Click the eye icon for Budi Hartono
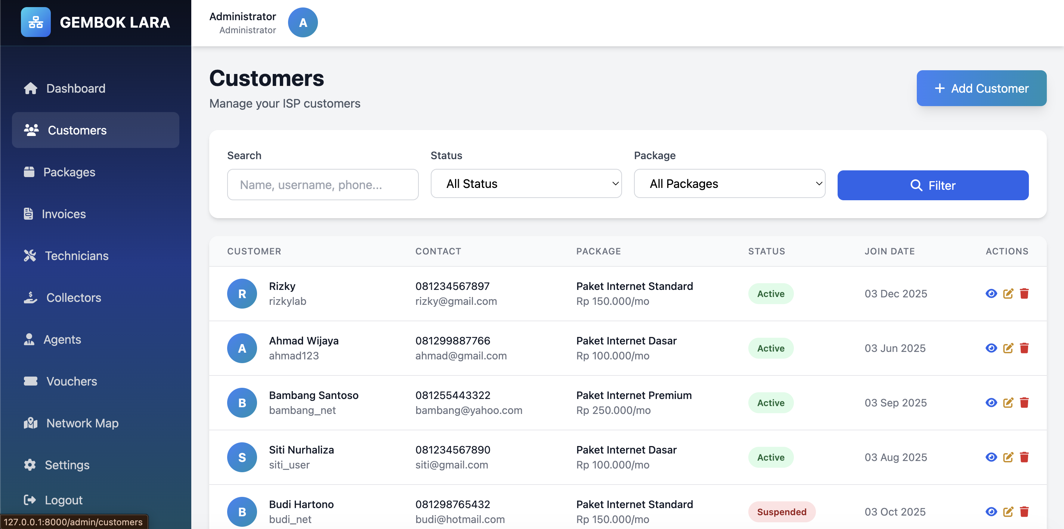 [991, 512]
